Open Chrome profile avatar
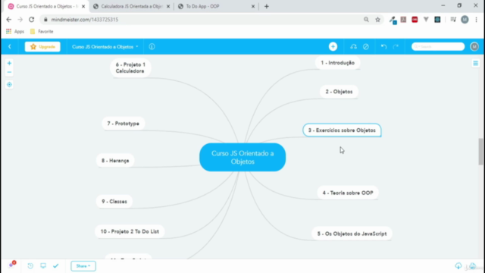Screen dimensions: 485x273 (465, 20)
